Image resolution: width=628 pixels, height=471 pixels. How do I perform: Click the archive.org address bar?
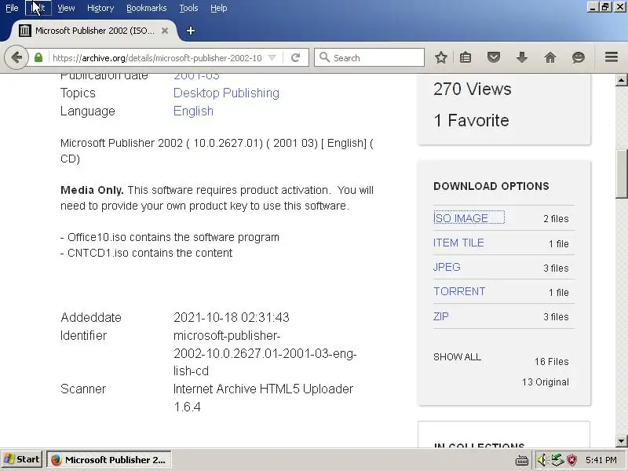coord(158,57)
